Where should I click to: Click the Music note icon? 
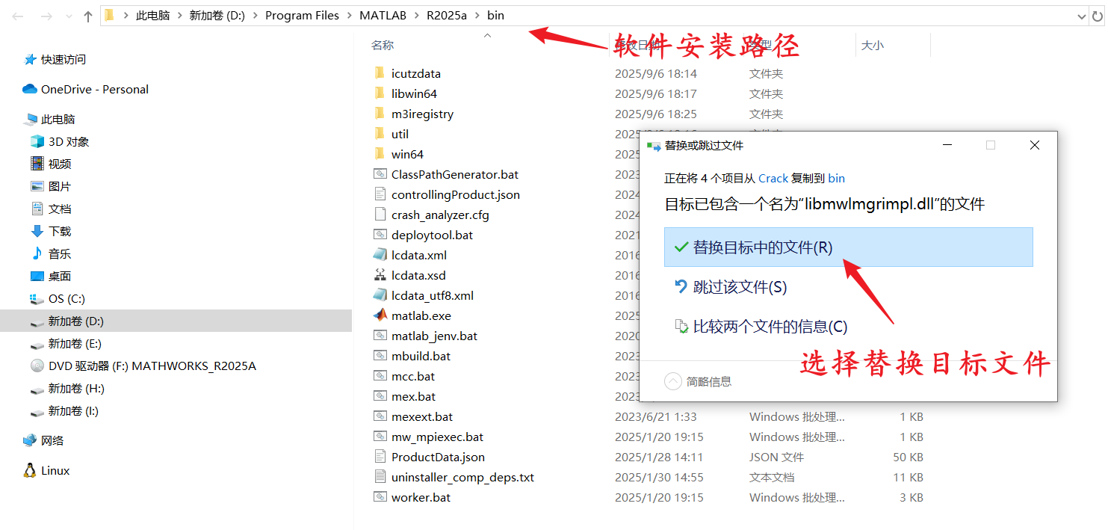pos(37,253)
